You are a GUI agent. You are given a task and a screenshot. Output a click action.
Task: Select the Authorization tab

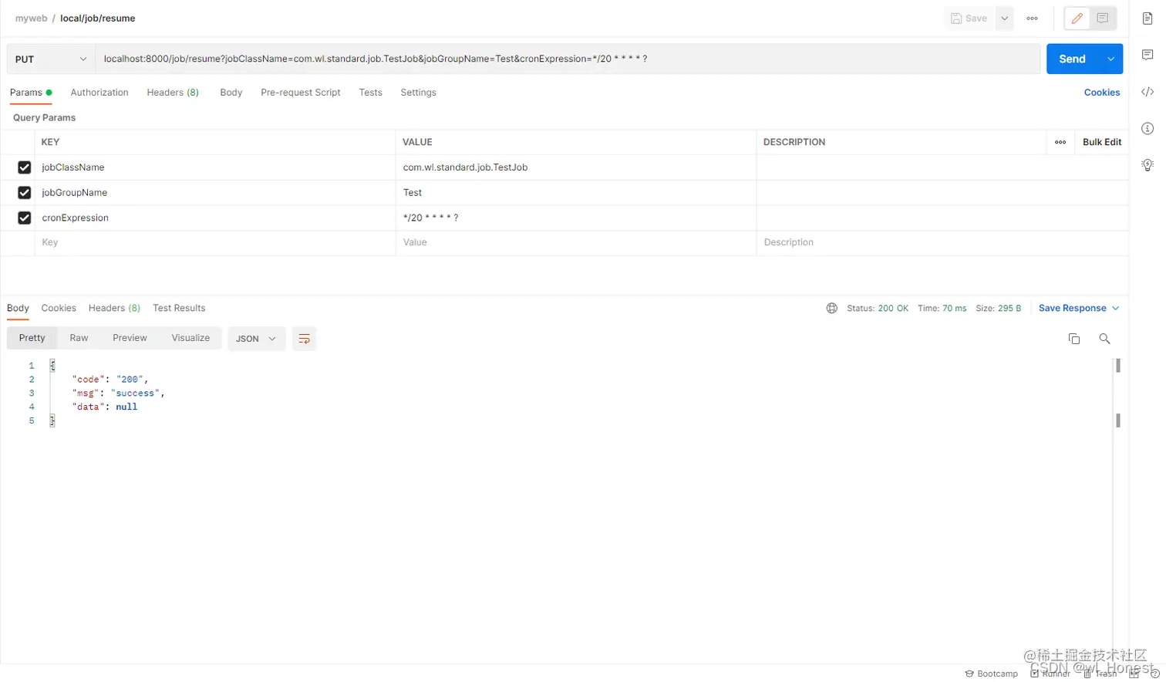click(x=99, y=93)
